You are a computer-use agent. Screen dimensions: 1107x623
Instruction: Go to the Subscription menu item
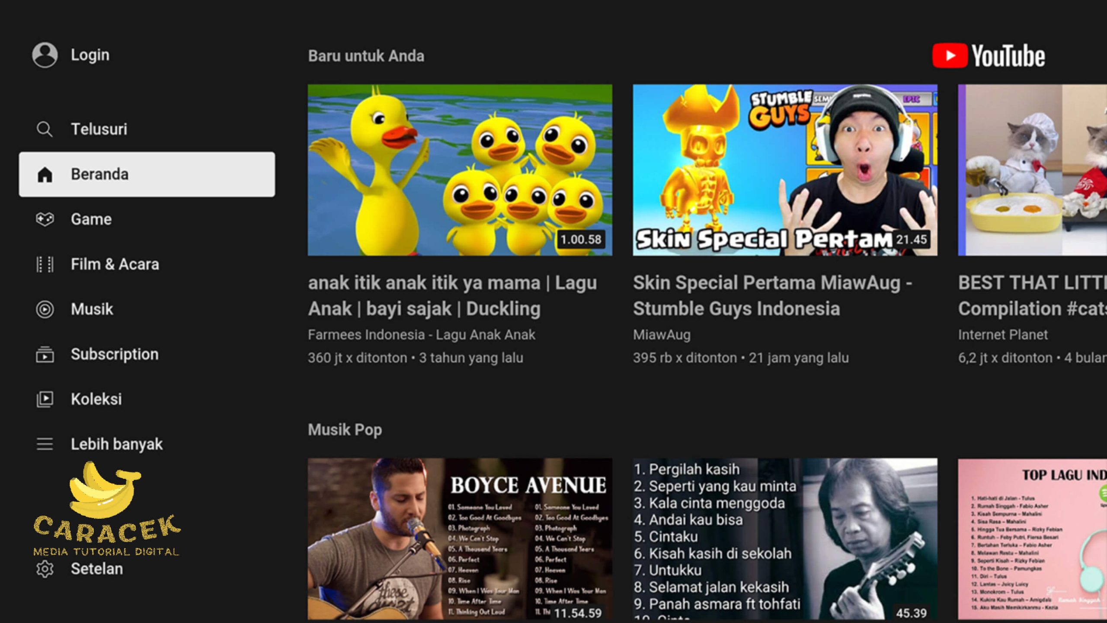click(x=115, y=354)
